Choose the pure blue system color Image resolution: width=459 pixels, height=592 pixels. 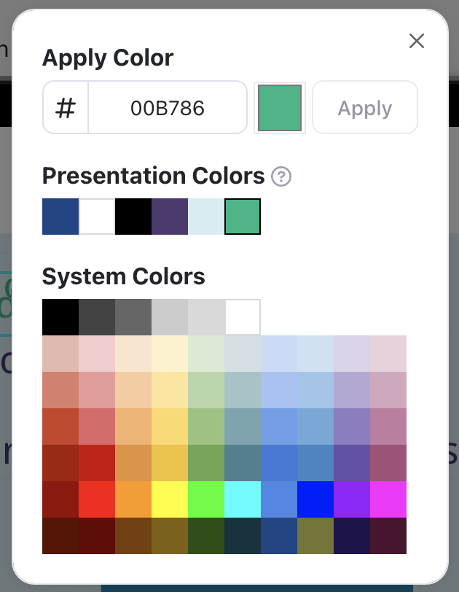pyautogui.click(x=315, y=499)
